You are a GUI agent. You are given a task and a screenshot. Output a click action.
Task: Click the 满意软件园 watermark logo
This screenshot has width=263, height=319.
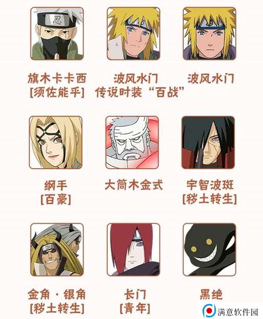(209, 311)
